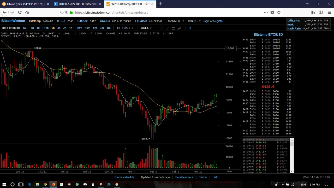Close the Bitcoin (BTC) $9459.95 tab

tap(48, 4)
